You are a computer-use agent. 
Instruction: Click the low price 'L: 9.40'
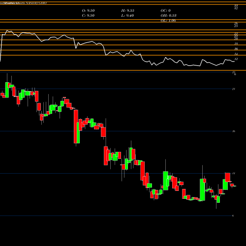(x=127, y=16)
